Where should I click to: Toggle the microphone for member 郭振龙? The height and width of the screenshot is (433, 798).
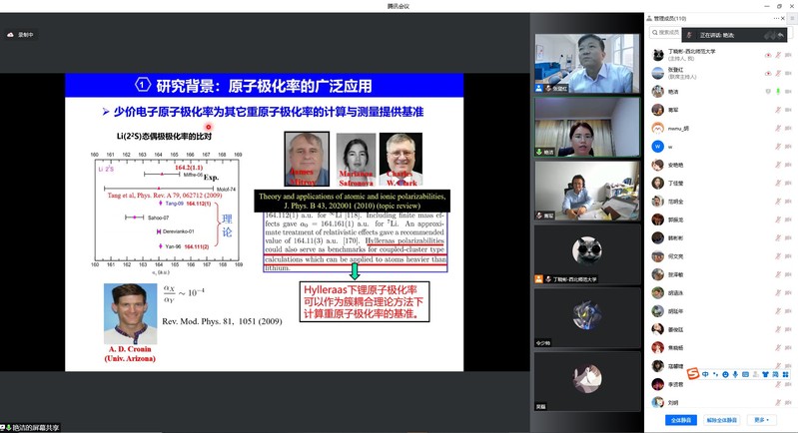tap(776, 219)
